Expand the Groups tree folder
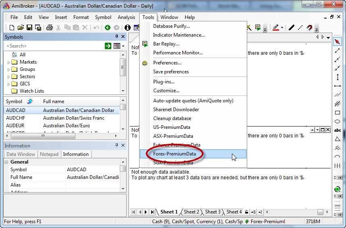The width and height of the screenshot is (346, 228). (8, 70)
